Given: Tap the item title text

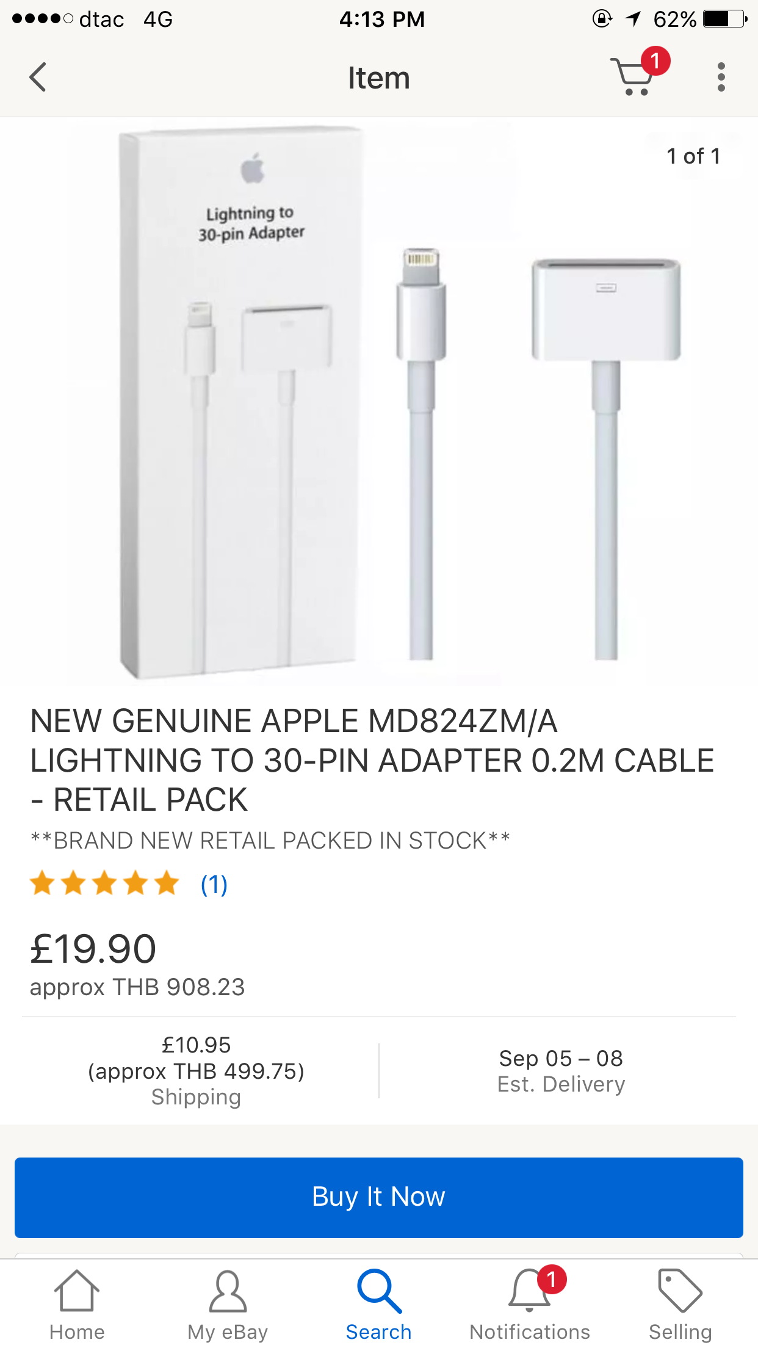Looking at the screenshot, I should (x=372, y=760).
